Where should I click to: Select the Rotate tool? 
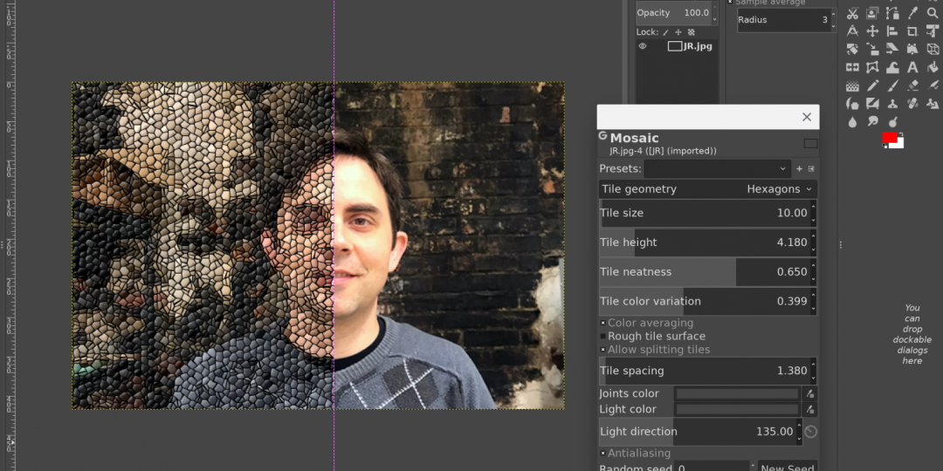tap(853, 49)
